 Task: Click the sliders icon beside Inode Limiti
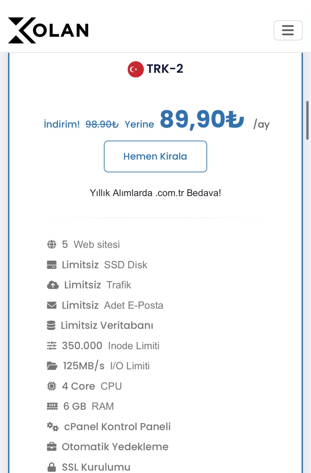[x=52, y=346]
